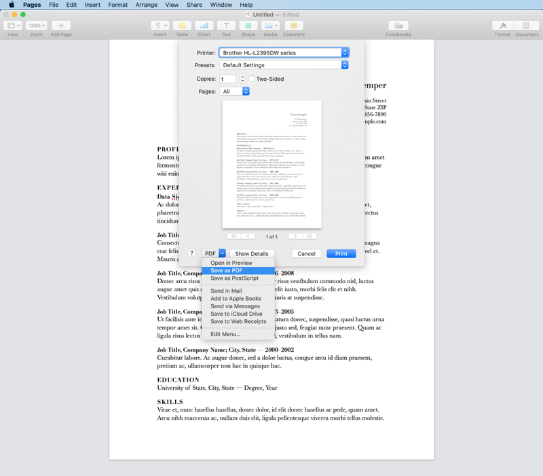The image size is (543, 476).
Task: Click the '1 of 1' page indicator
Action: pyautogui.click(x=271, y=236)
